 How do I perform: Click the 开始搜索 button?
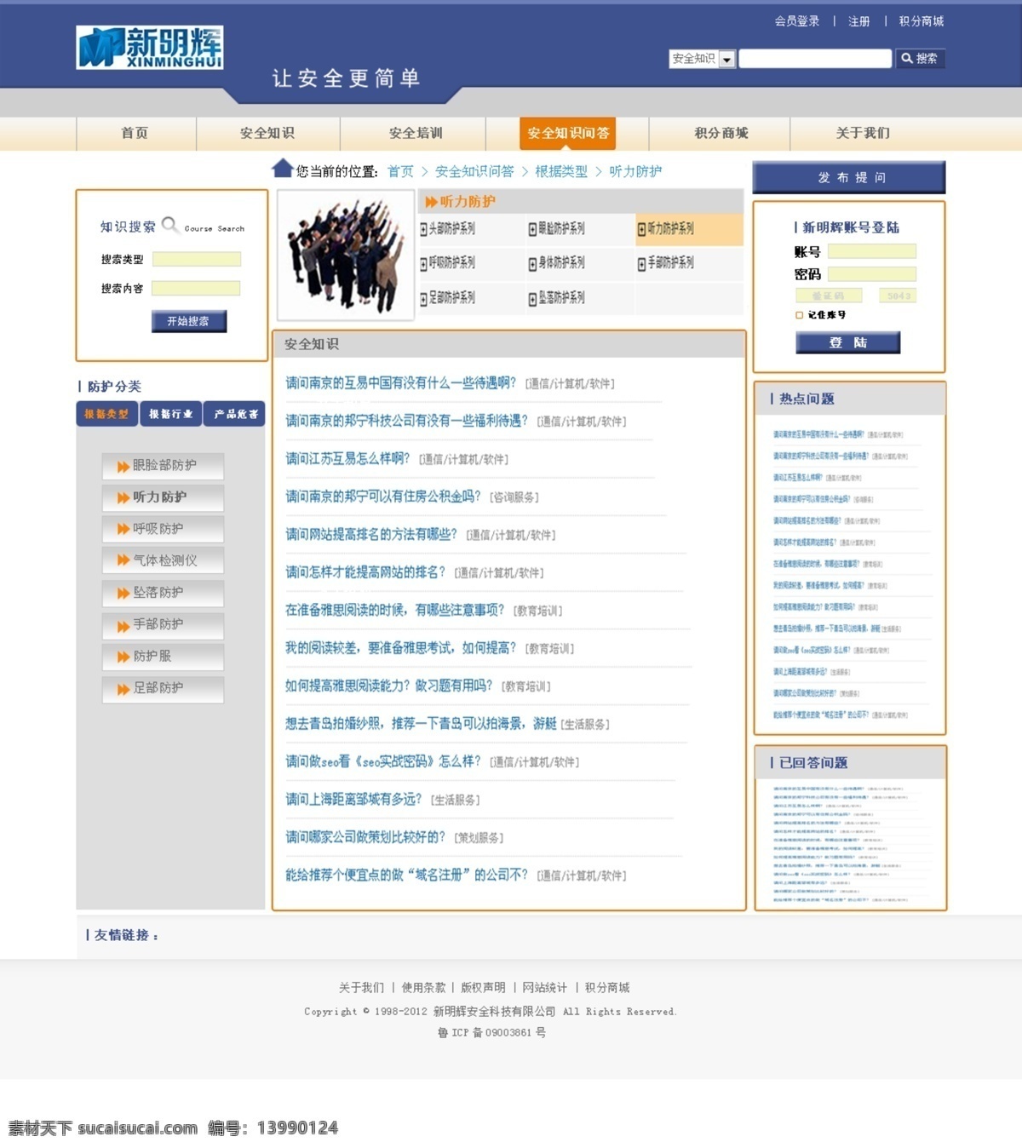189,321
